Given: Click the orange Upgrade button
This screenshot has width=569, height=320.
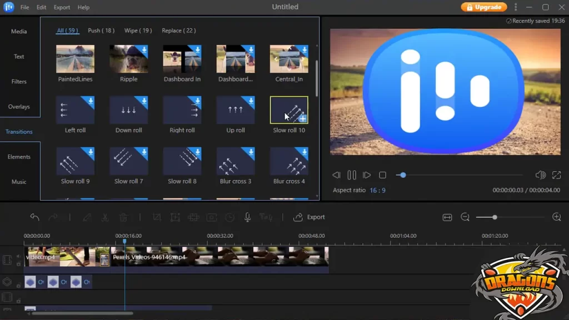Looking at the screenshot, I should point(483,7).
